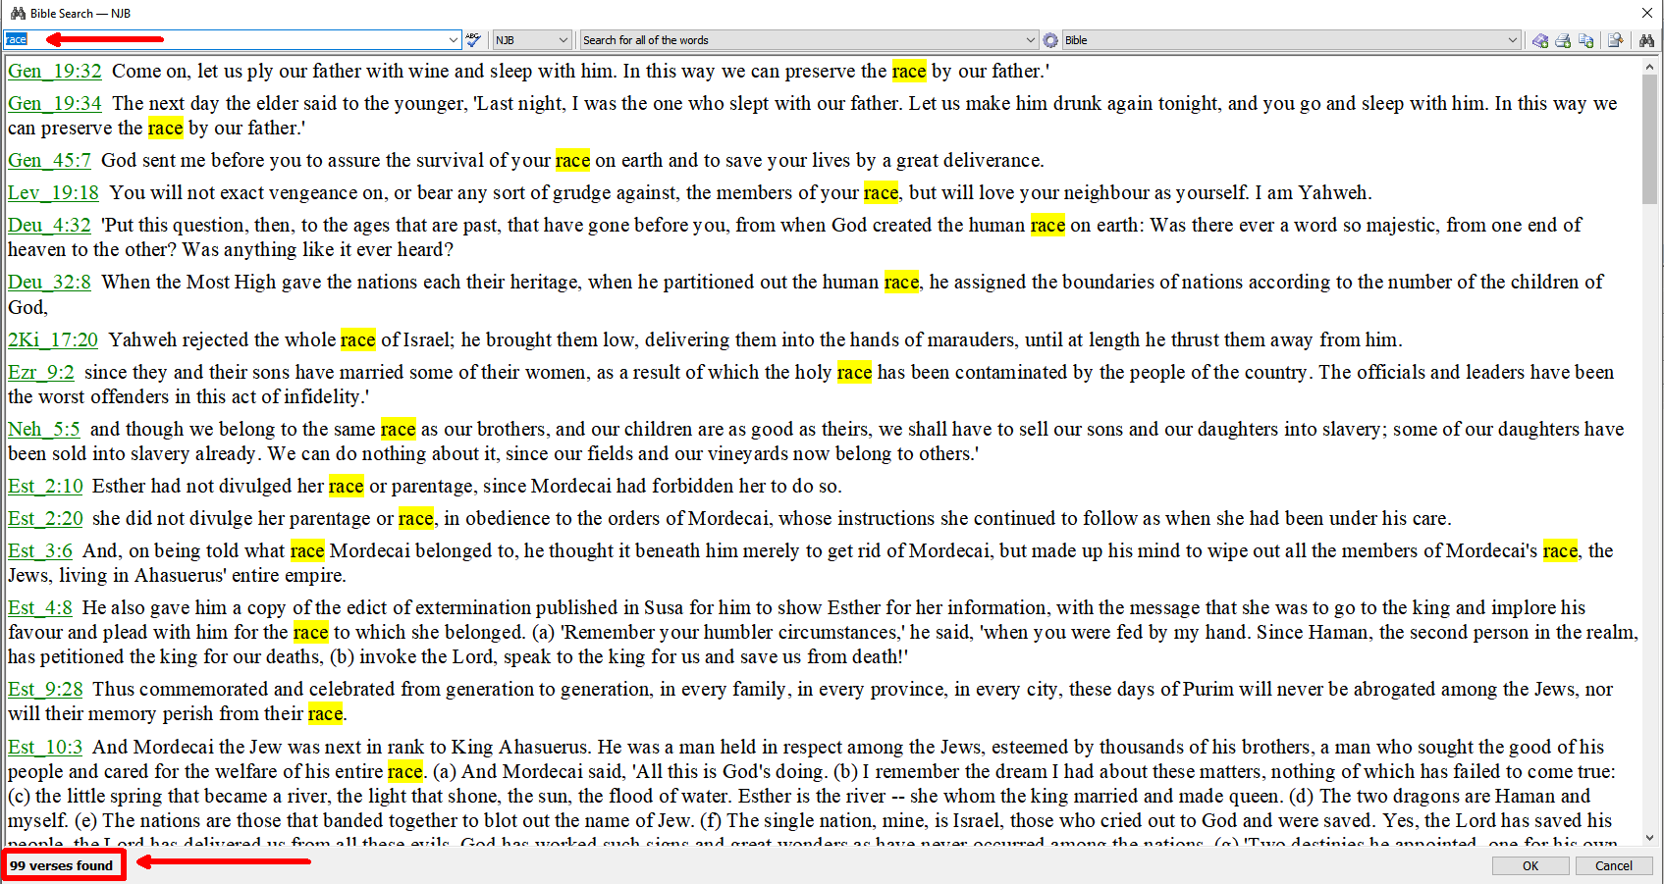Click the spell check ABC icon
This screenshot has height=884, width=1664.
(473, 40)
